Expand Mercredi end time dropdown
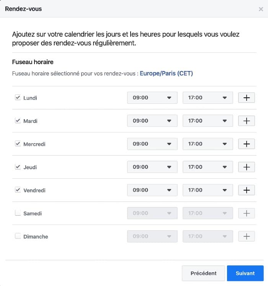 pyautogui.click(x=208, y=144)
